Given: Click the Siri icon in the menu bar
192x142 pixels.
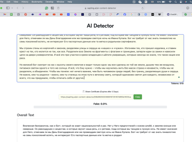Looking at the screenshot, I should click(186, 2).
